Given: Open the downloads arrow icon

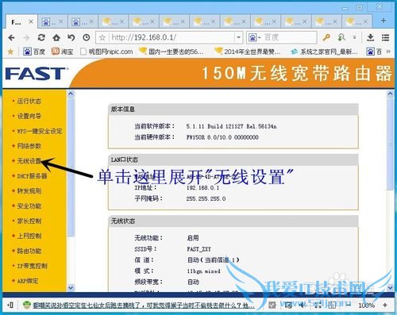Looking at the screenshot, I should 371,37.
